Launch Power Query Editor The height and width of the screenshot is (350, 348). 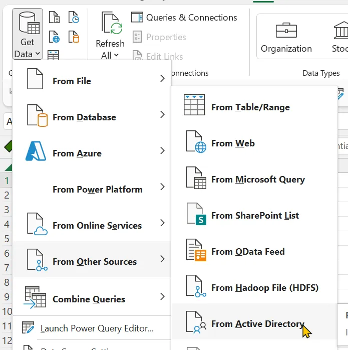(x=92, y=328)
